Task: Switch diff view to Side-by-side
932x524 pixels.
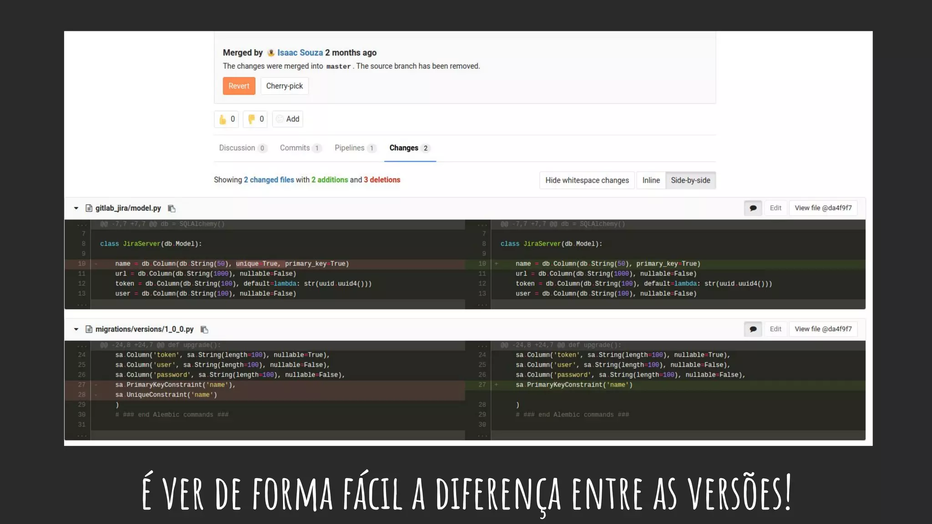Action: (690, 181)
